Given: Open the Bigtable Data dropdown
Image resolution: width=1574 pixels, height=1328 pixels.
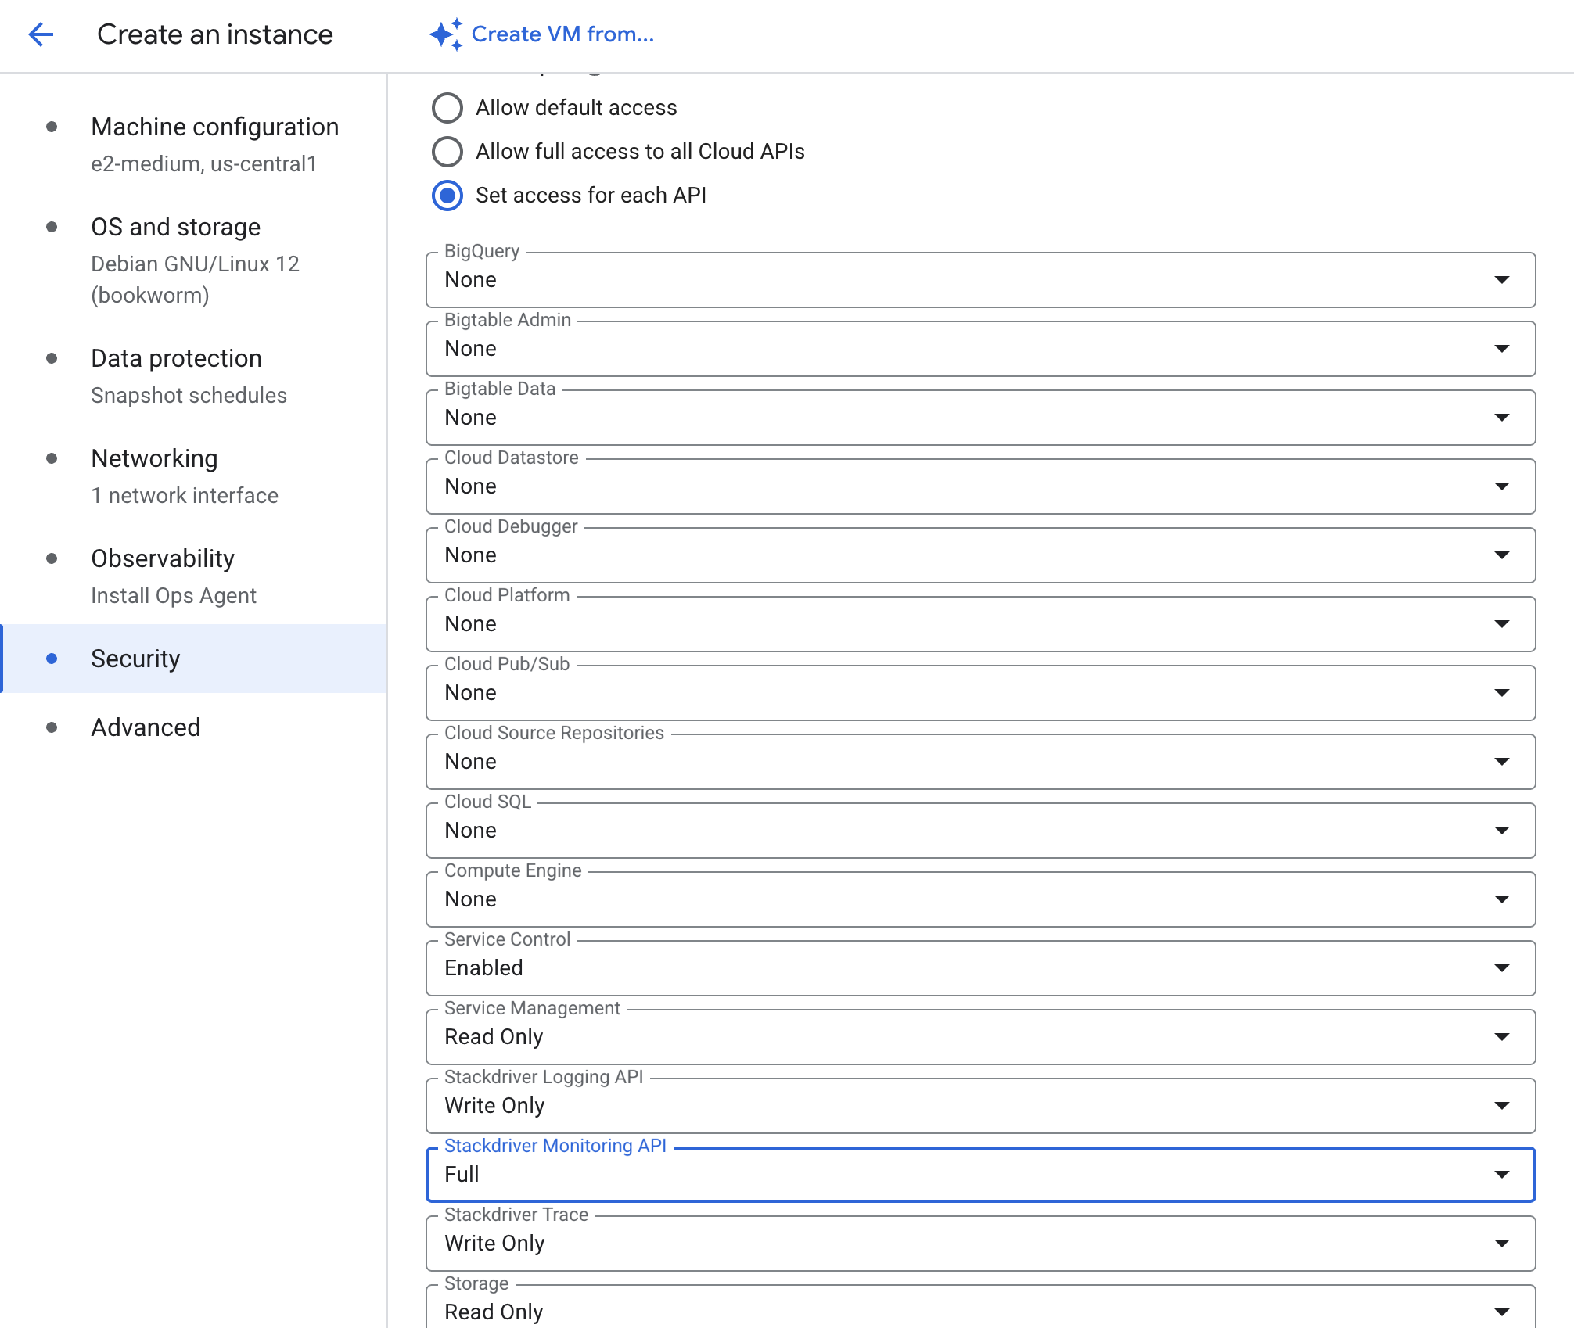Looking at the screenshot, I should (980, 418).
